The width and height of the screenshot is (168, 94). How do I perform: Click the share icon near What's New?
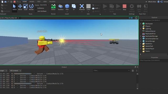161,2
